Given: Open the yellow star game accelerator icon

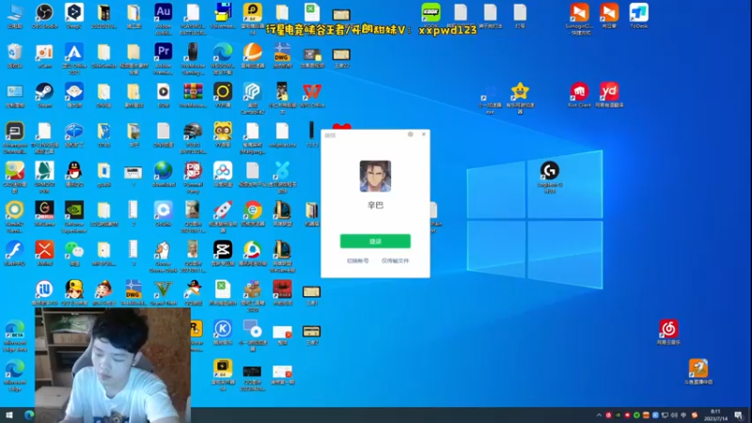Looking at the screenshot, I should coord(520,91).
